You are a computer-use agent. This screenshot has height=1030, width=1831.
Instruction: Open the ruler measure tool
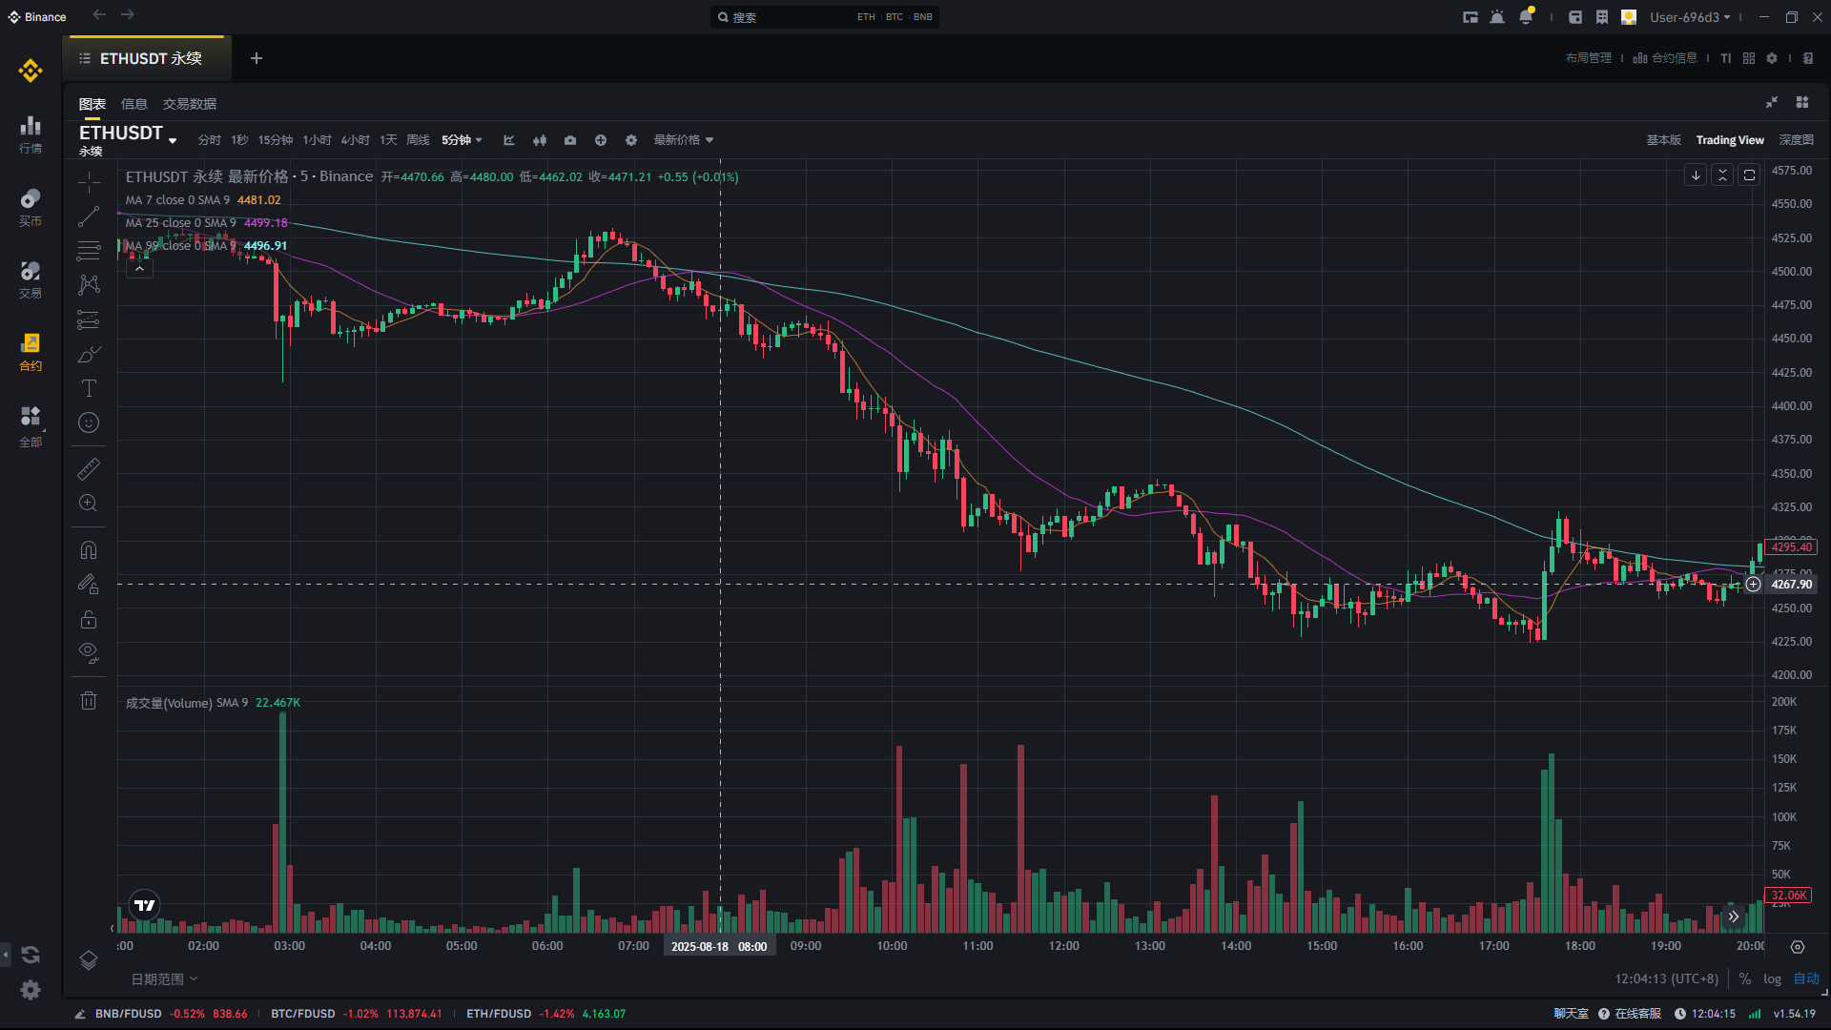[89, 468]
